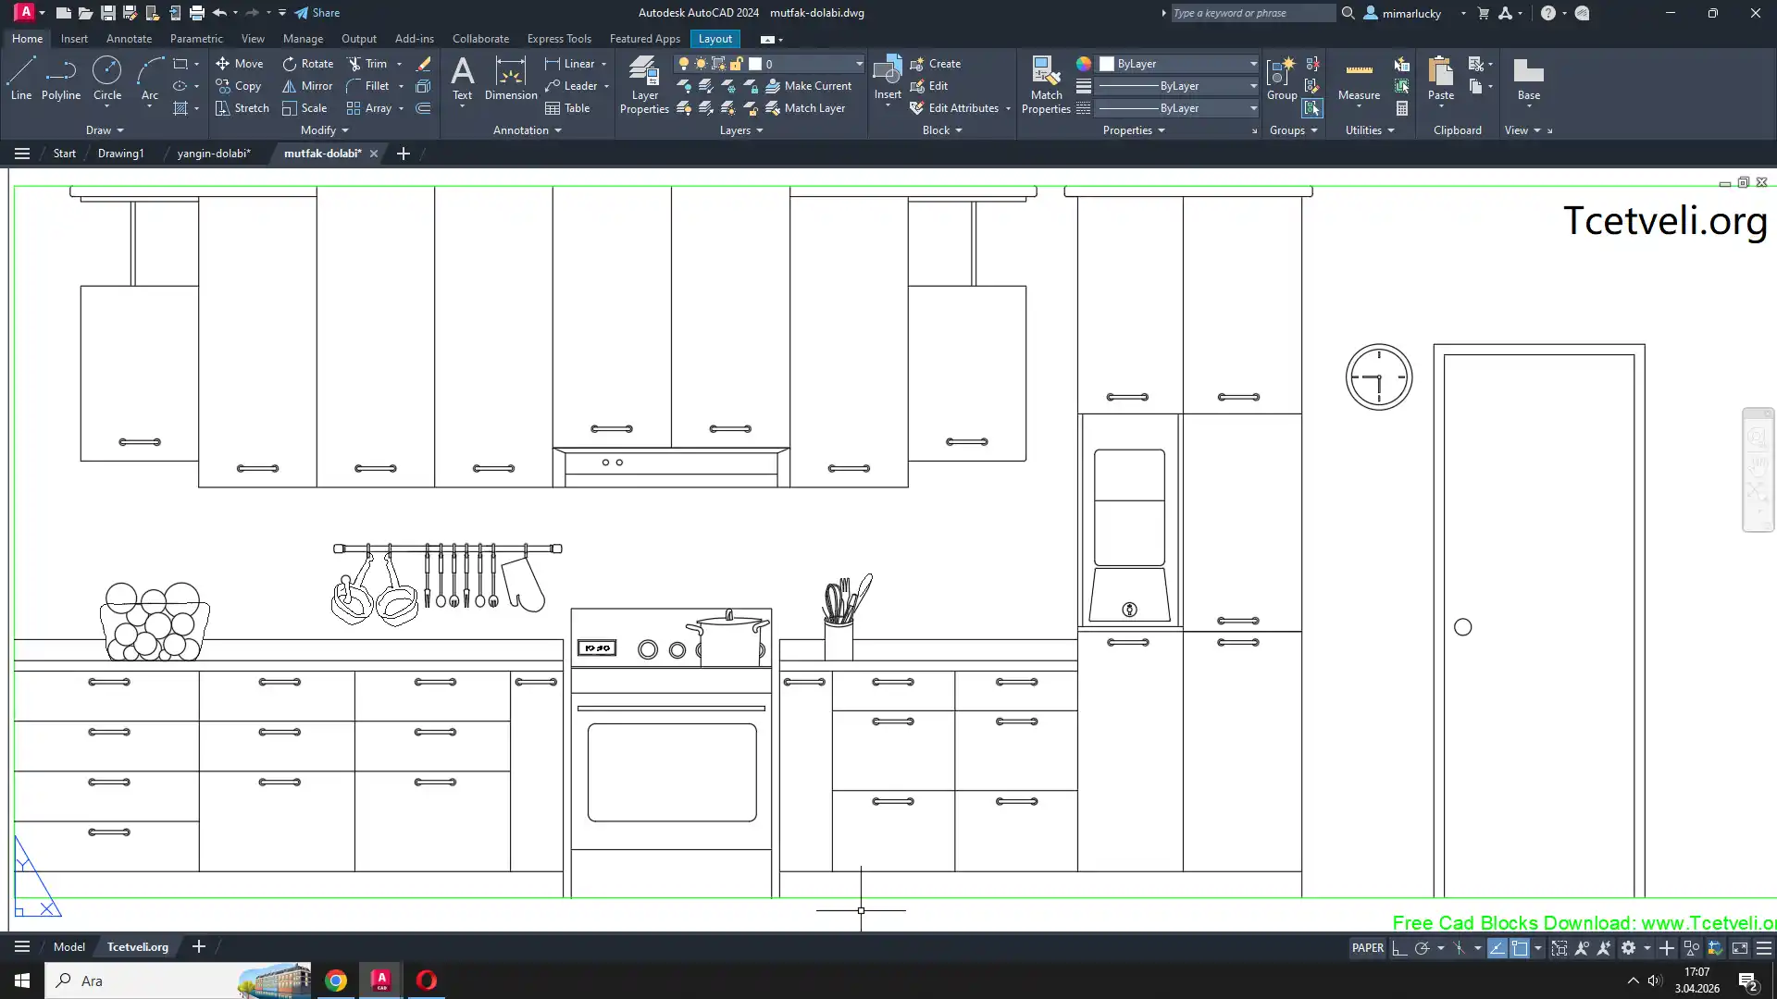Toggle PAPER space mode in status bar
The image size is (1777, 999).
[1367, 948]
